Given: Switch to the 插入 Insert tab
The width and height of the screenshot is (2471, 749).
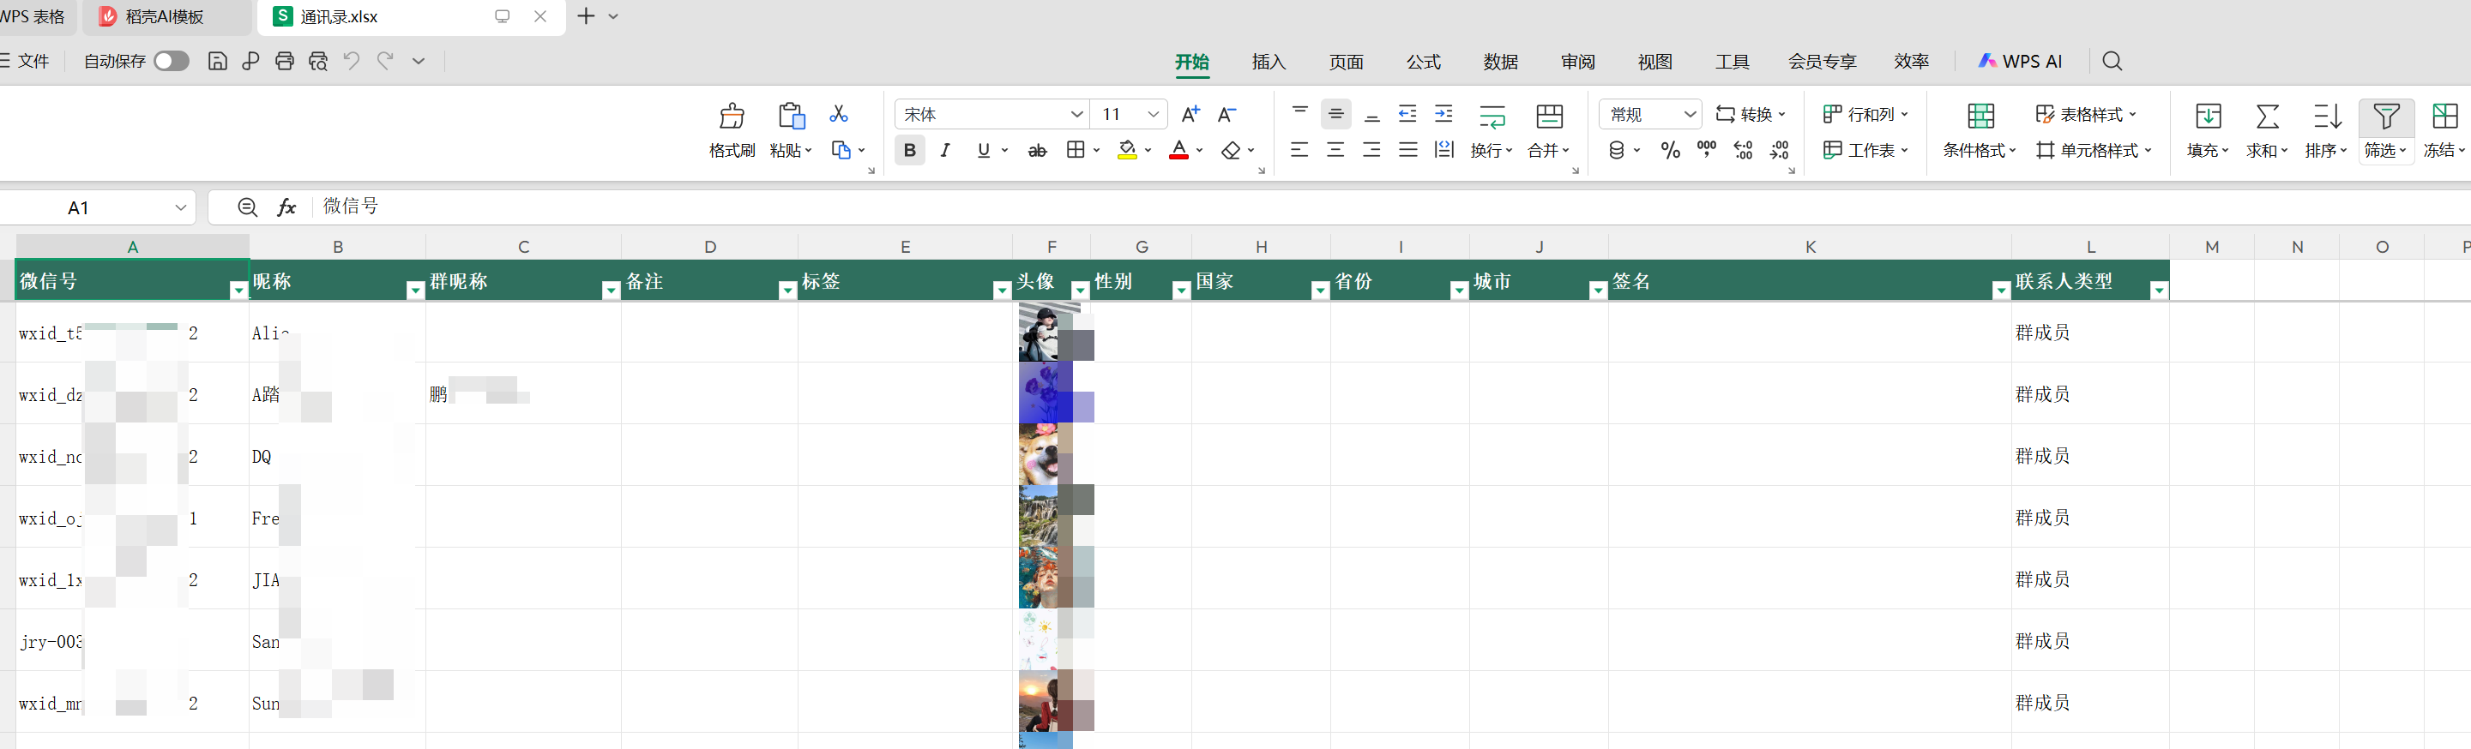Looking at the screenshot, I should (x=1269, y=62).
